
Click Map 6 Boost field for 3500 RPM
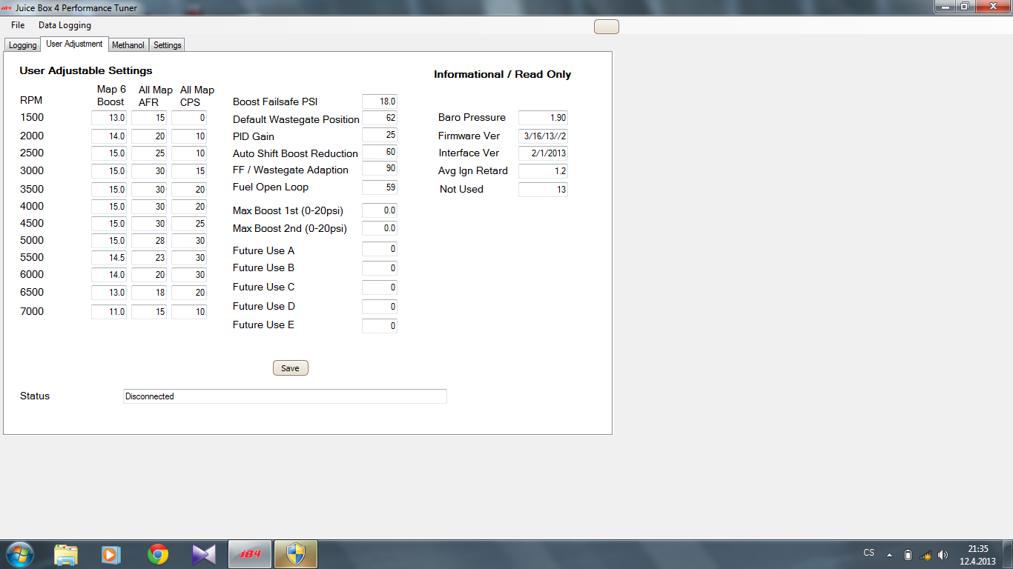click(109, 190)
